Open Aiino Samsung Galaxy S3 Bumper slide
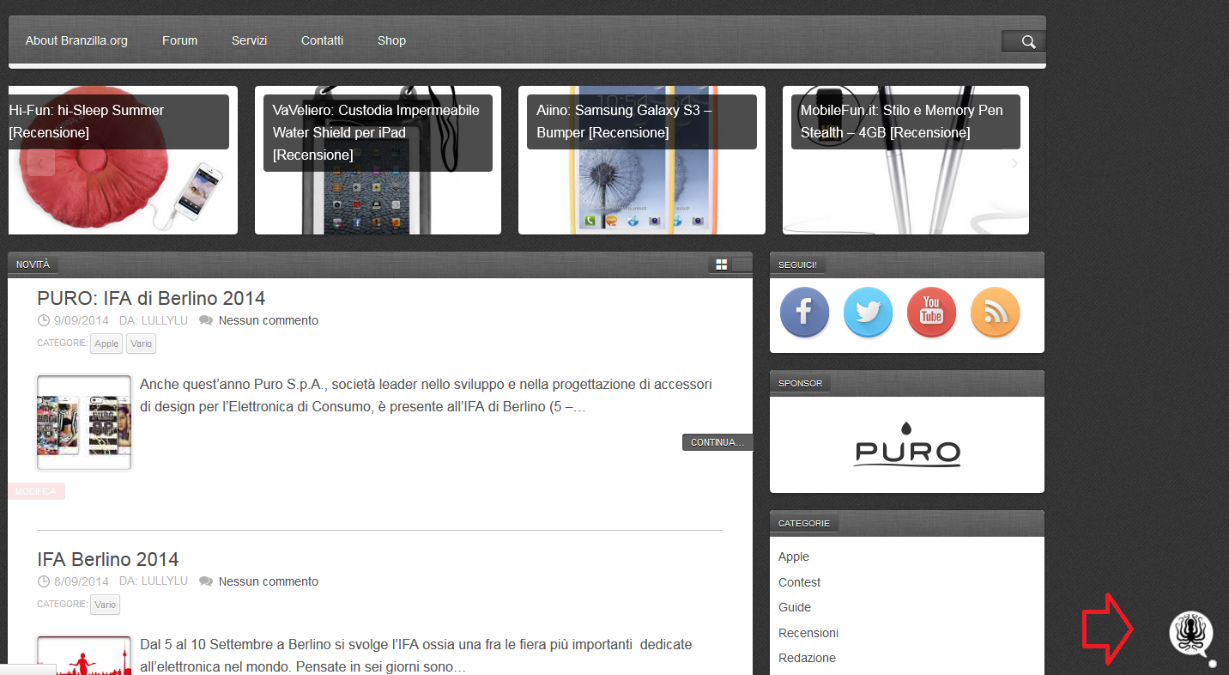This screenshot has width=1229, height=675. pos(642,160)
